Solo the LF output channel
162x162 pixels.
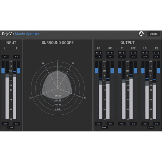coord(100,53)
